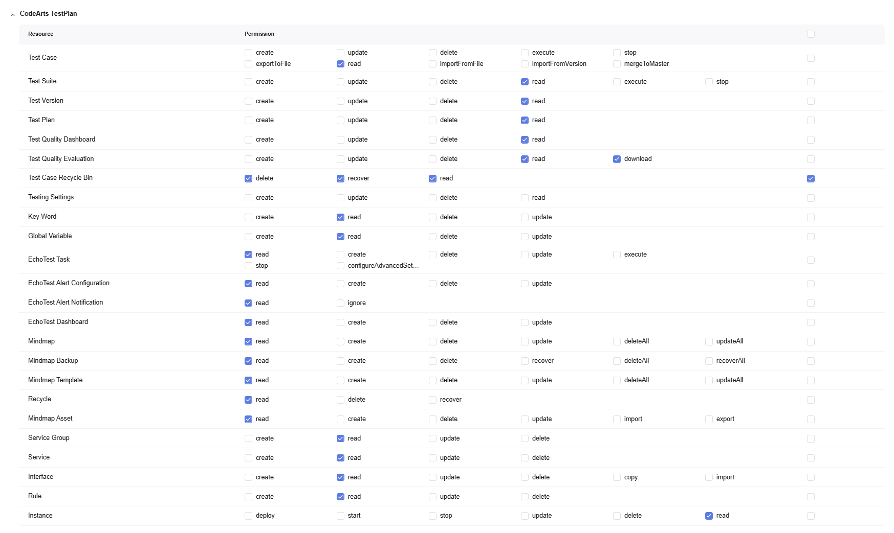Enable copy permission for Interface
894x533 pixels.
click(x=617, y=477)
